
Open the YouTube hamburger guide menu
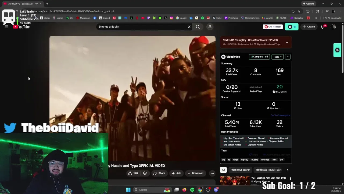[6, 27]
